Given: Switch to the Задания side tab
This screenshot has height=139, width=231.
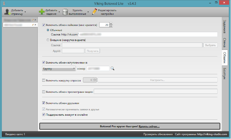Looking at the screenshot, I should pyautogui.click(x=224, y=27).
